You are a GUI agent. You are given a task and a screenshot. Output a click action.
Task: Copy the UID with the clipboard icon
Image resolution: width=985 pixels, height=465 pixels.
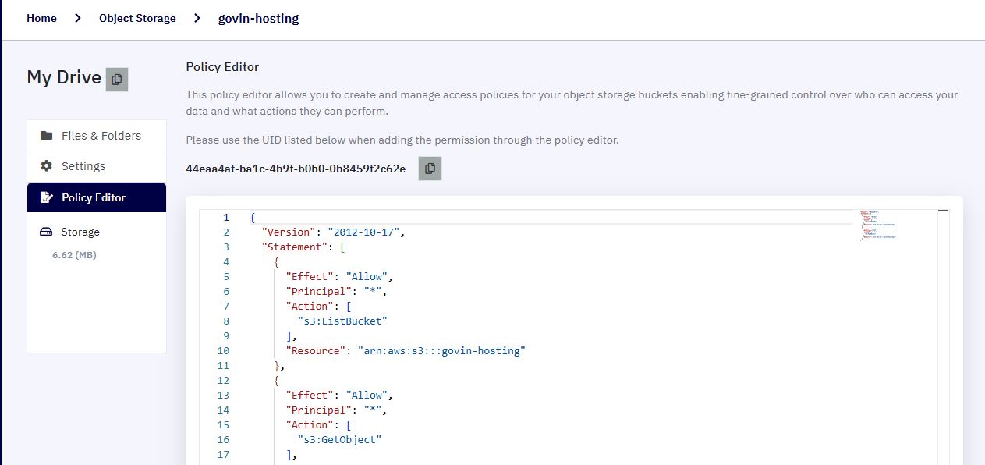tap(430, 169)
